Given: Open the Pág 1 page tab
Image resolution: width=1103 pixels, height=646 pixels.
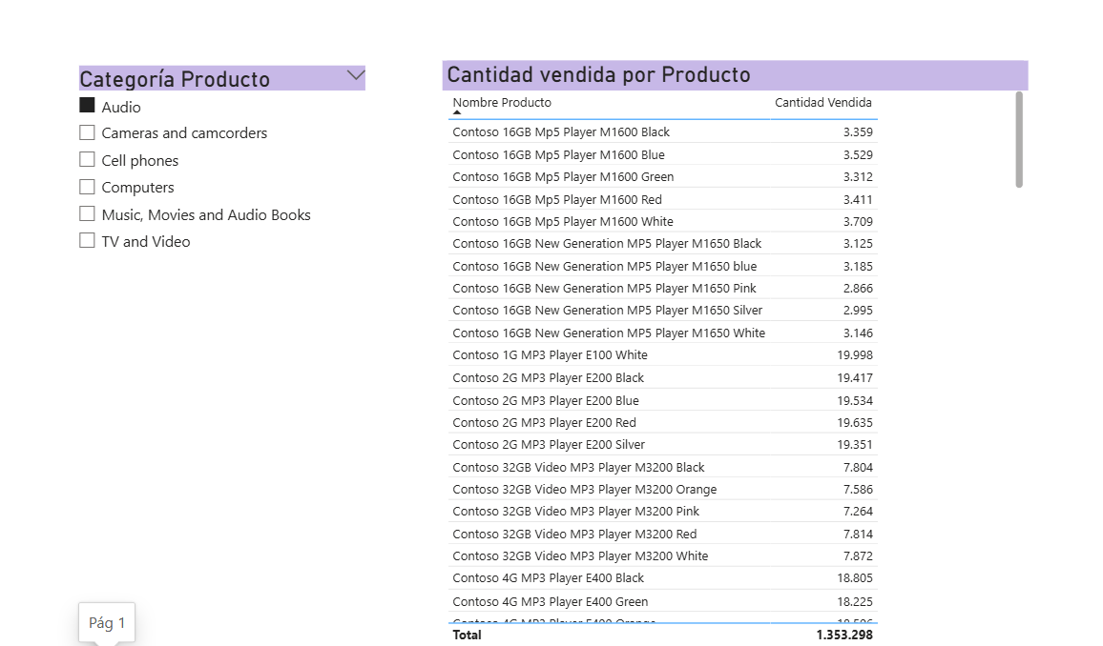Looking at the screenshot, I should [107, 623].
